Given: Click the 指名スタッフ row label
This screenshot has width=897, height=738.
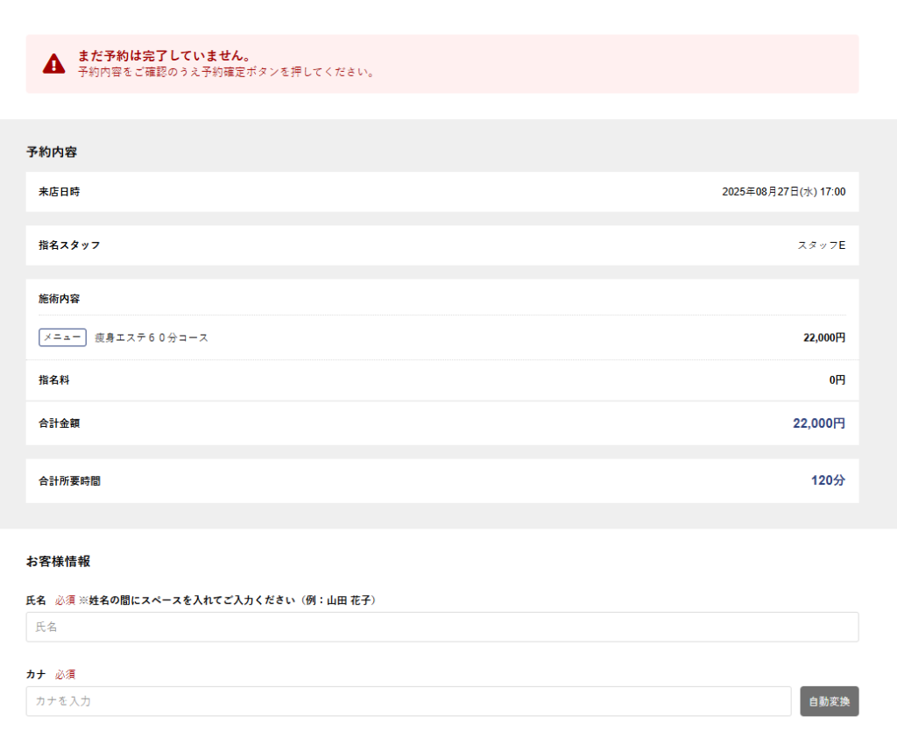Looking at the screenshot, I should [69, 245].
